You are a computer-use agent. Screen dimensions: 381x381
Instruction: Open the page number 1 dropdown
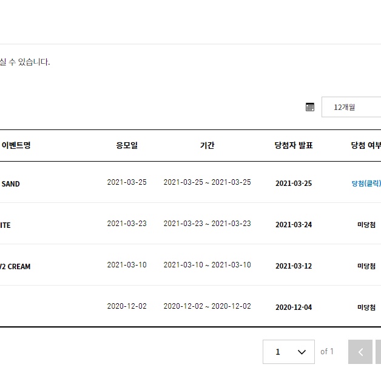click(289, 352)
